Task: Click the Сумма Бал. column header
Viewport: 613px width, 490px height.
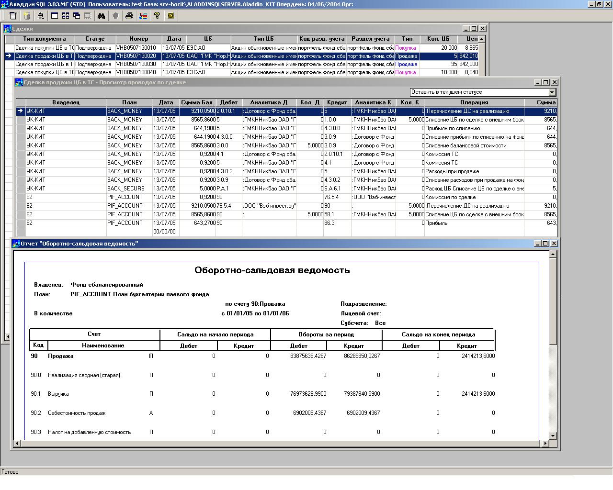Action: click(x=197, y=102)
